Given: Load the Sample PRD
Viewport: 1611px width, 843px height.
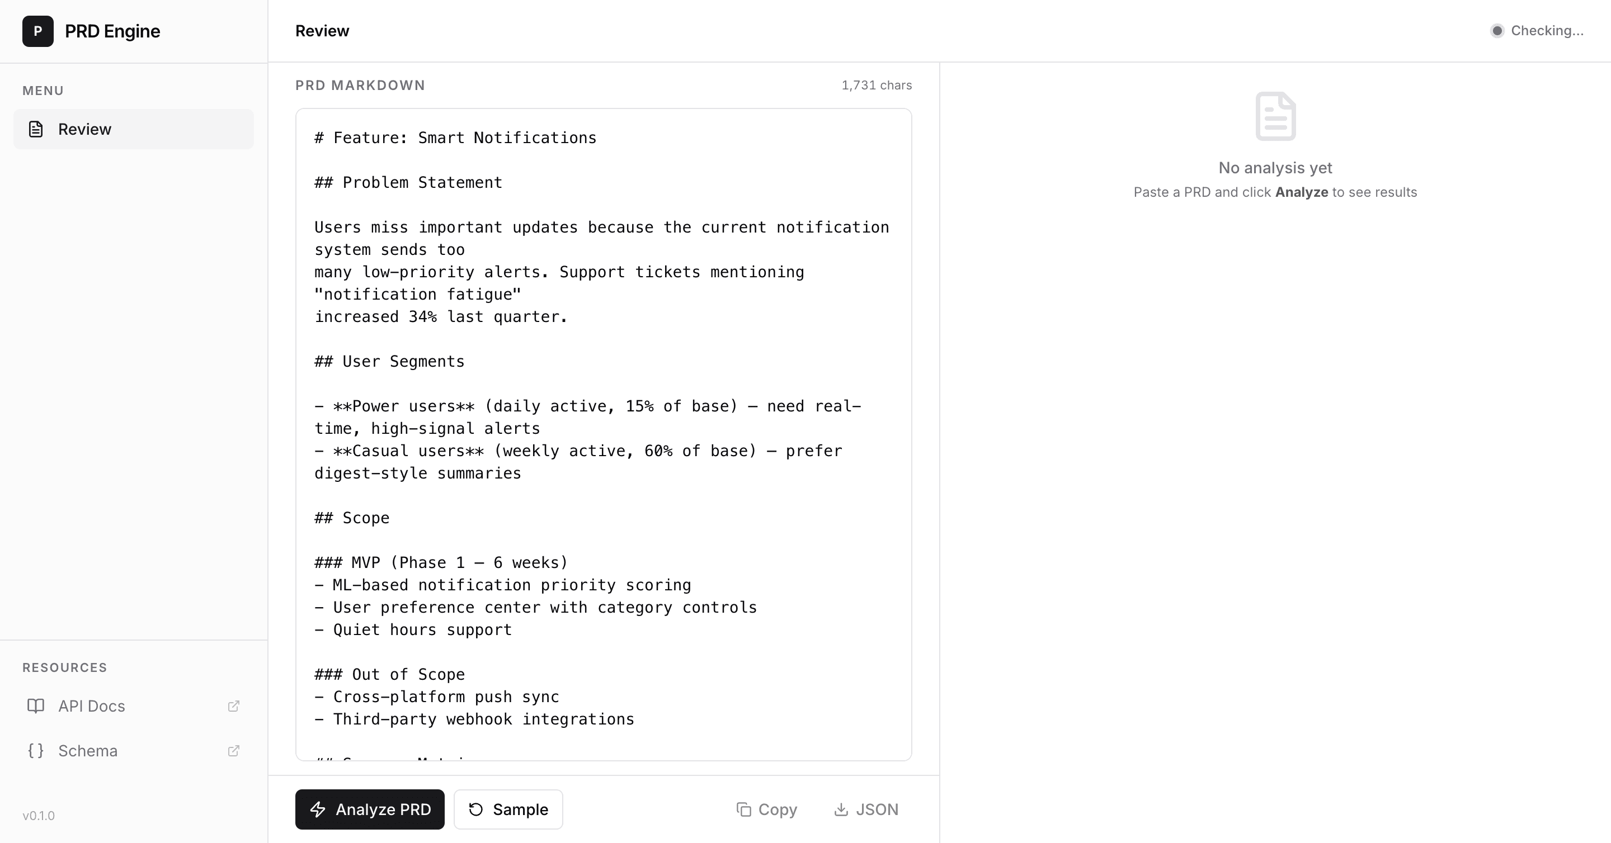Looking at the screenshot, I should pyautogui.click(x=508, y=809).
